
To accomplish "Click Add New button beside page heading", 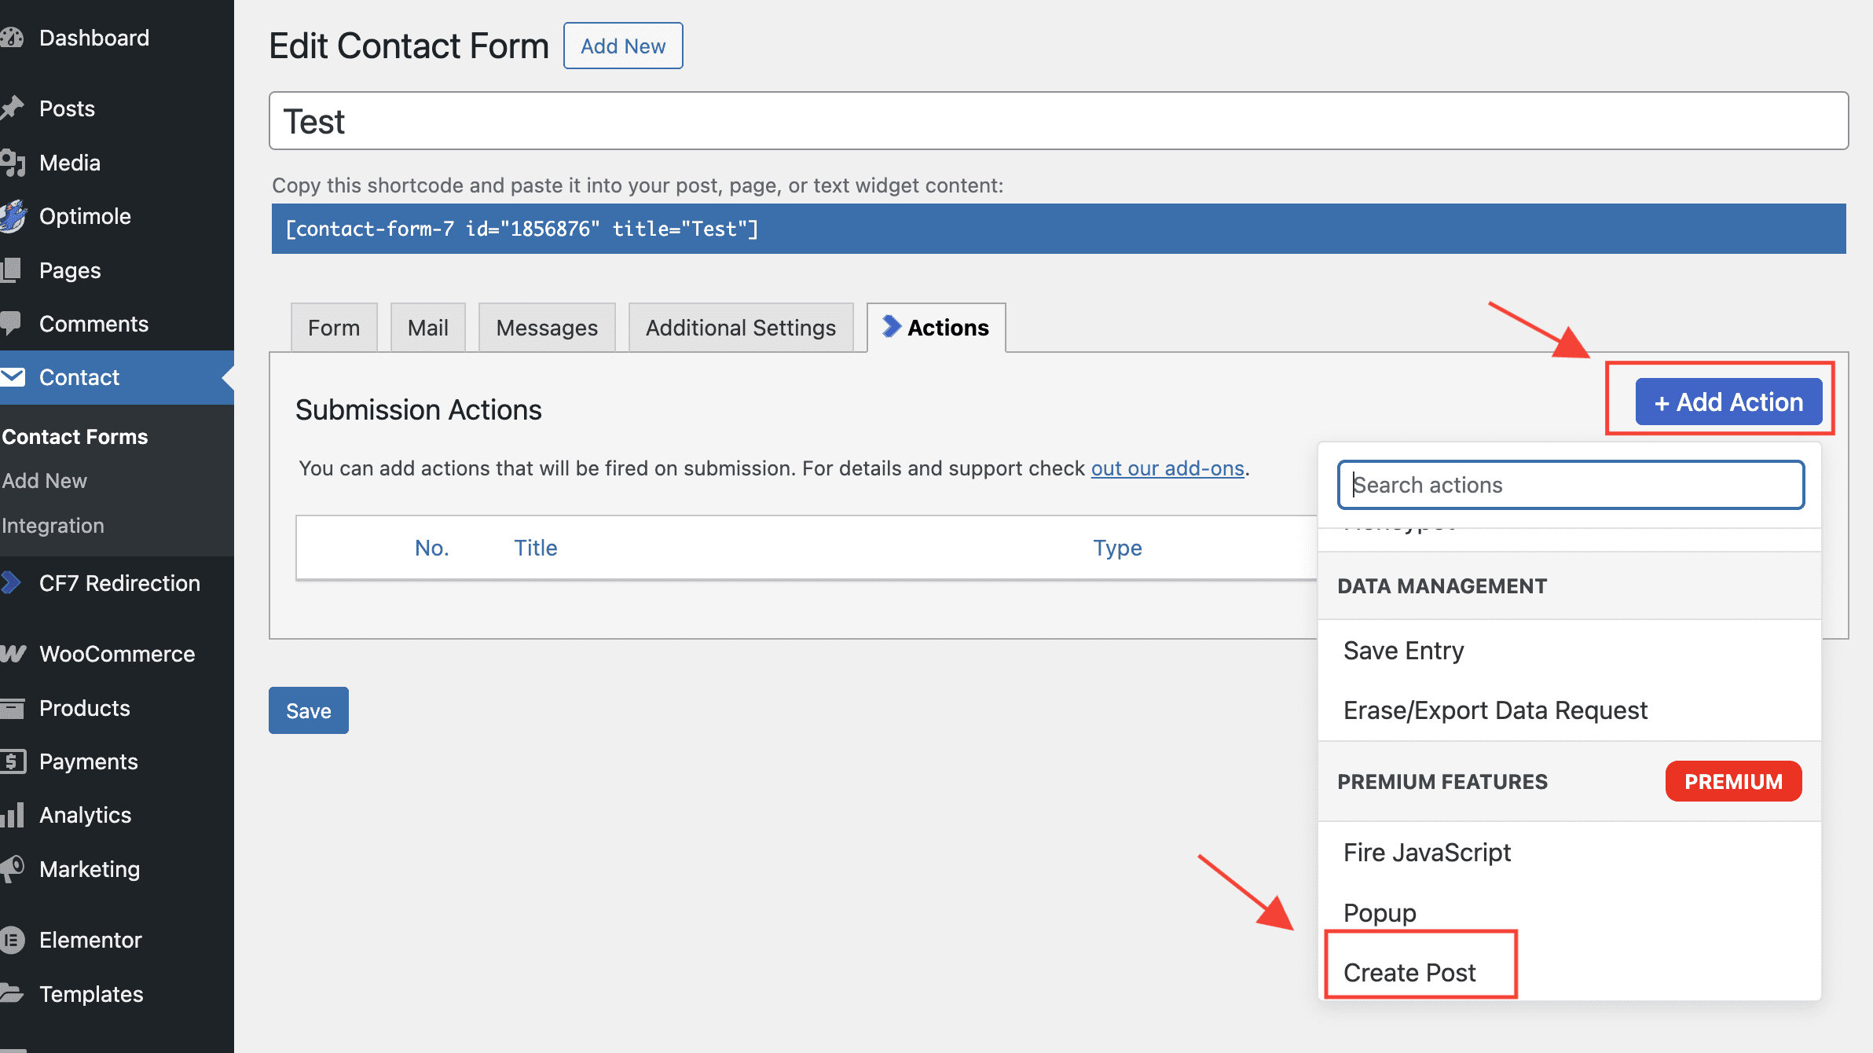I will coord(622,46).
